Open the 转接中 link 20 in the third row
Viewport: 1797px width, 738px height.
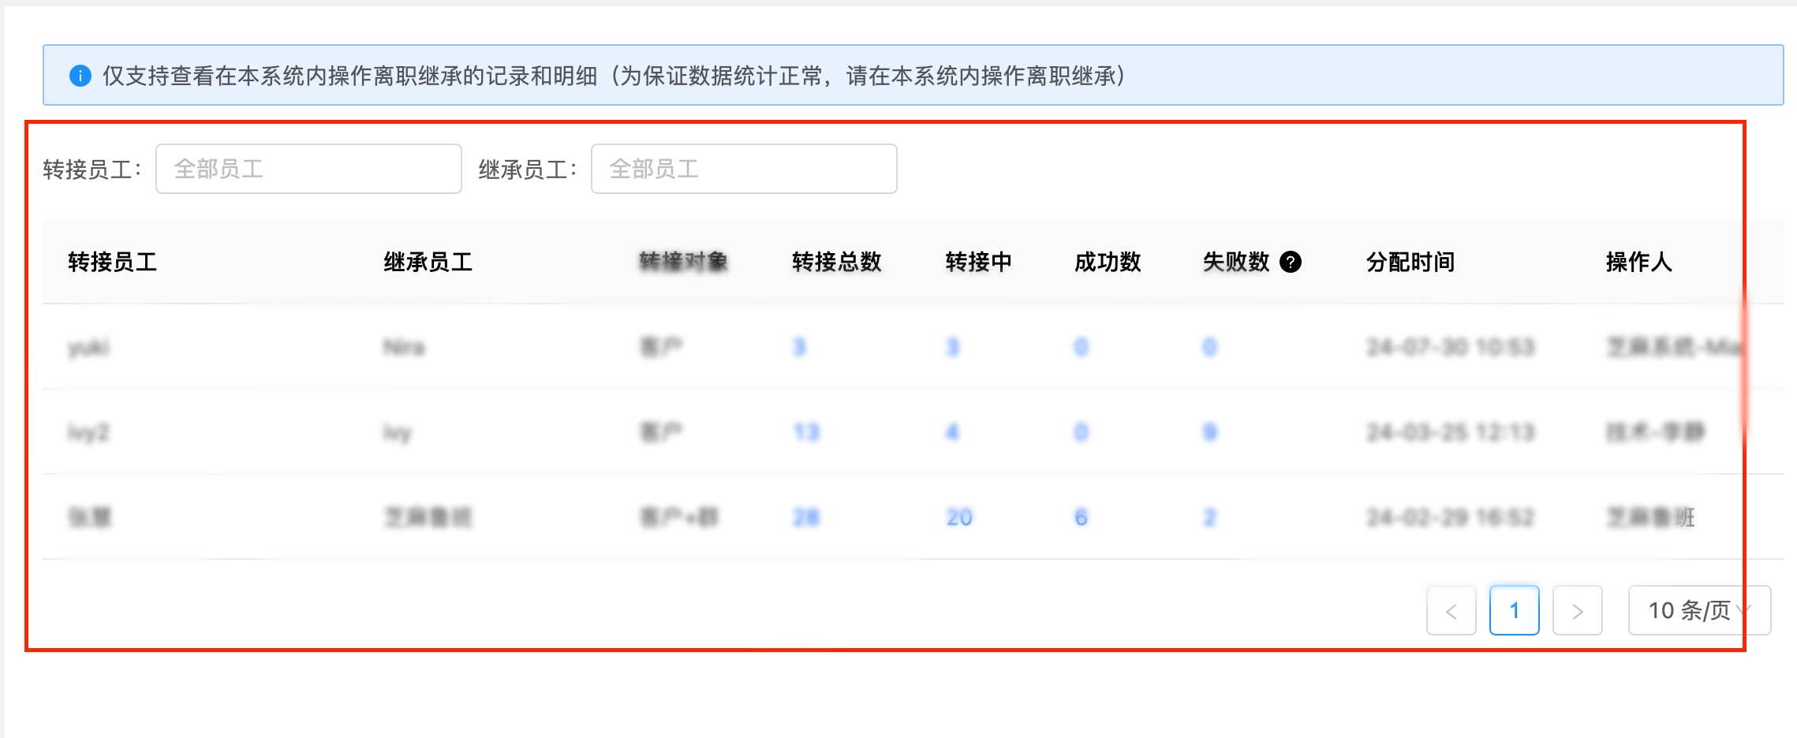coord(959,517)
